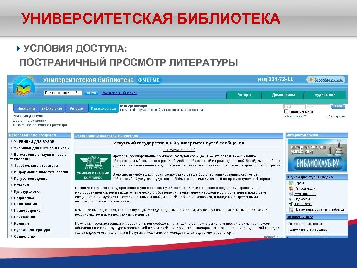Focus the Email login field

295,107
